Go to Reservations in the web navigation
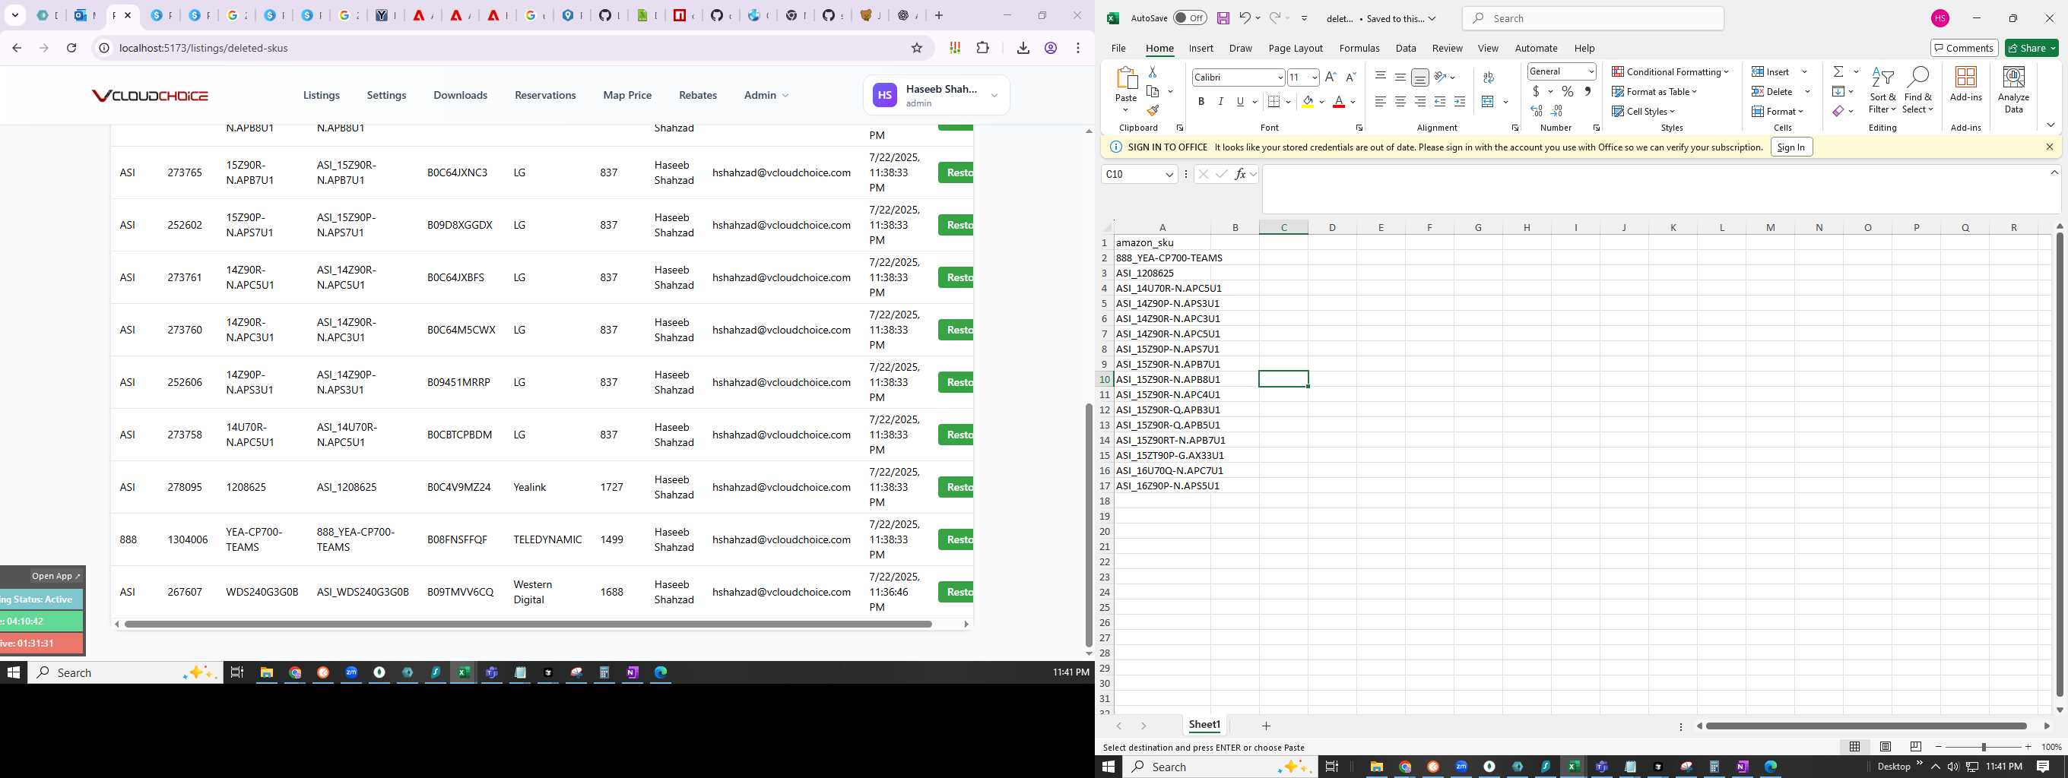This screenshot has height=778, width=2068. [545, 96]
